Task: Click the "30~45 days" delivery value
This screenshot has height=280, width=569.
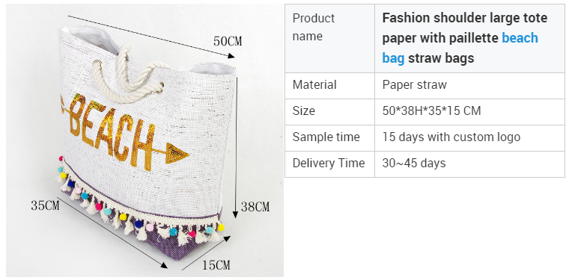Action: pos(414,164)
